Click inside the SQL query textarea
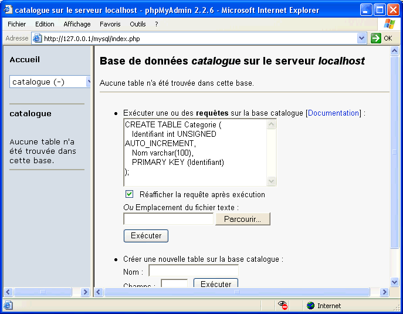This screenshot has width=403, height=314. click(195, 153)
